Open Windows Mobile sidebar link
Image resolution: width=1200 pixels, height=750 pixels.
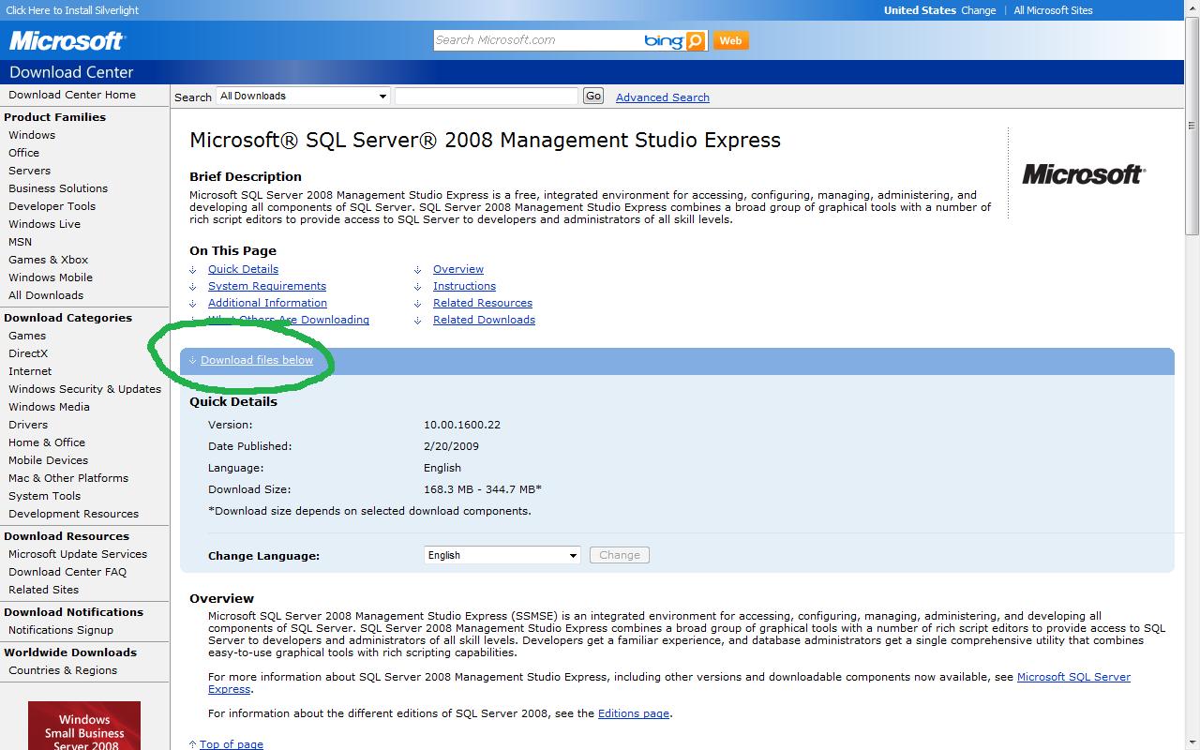click(x=51, y=277)
